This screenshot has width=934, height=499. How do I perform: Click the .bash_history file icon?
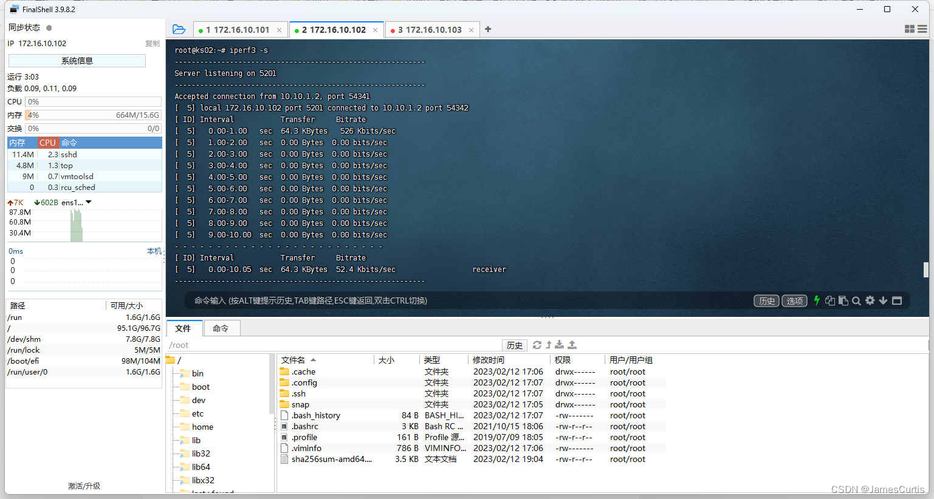click(x=284, y=415)
